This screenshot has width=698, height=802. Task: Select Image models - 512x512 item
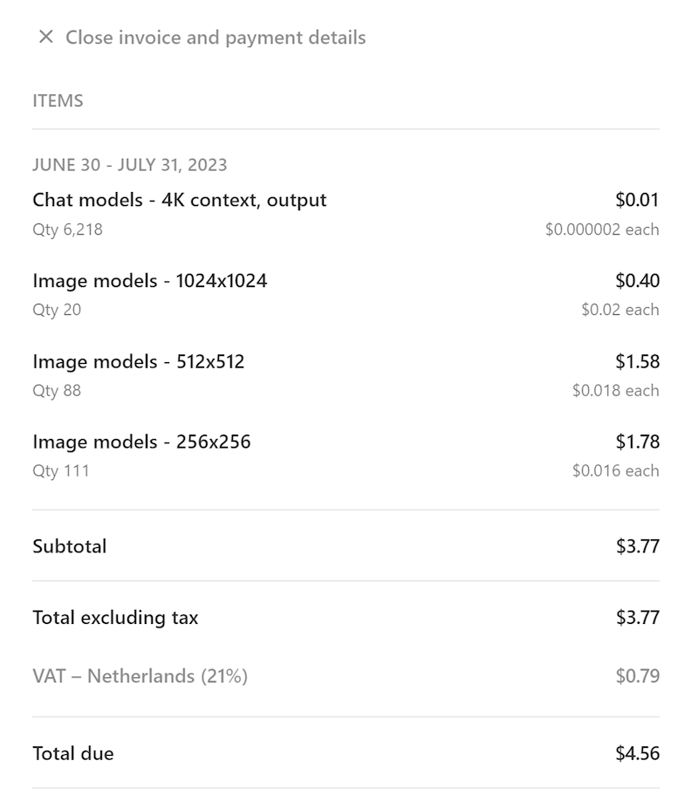click(139, 361)
